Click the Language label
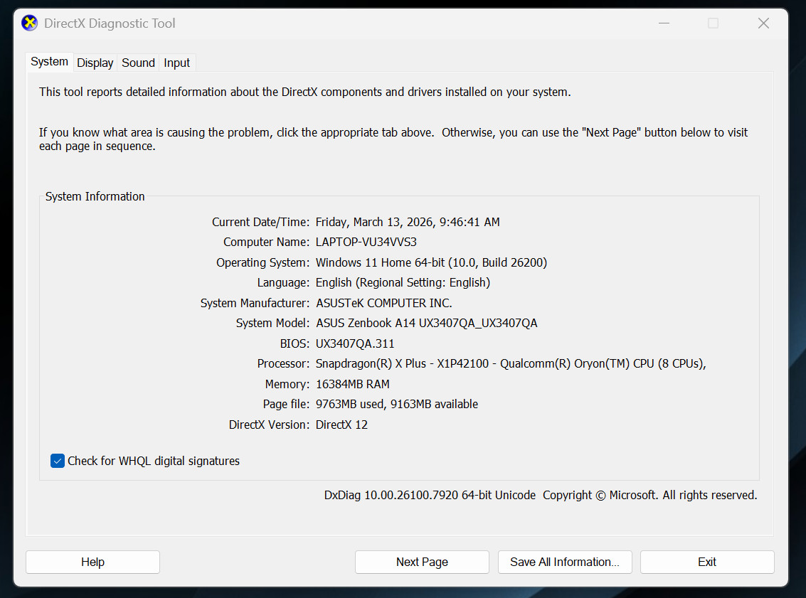The height and width of the screenshot is (598, 806). coord(283,282)
